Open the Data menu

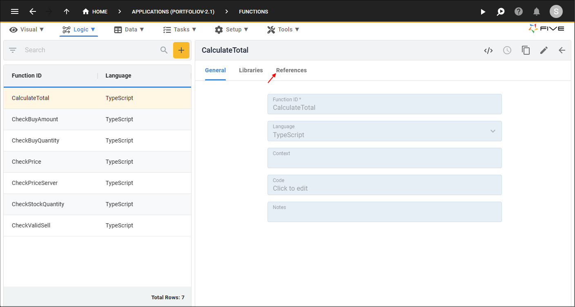pyautogui.click(x=129, y=29)
